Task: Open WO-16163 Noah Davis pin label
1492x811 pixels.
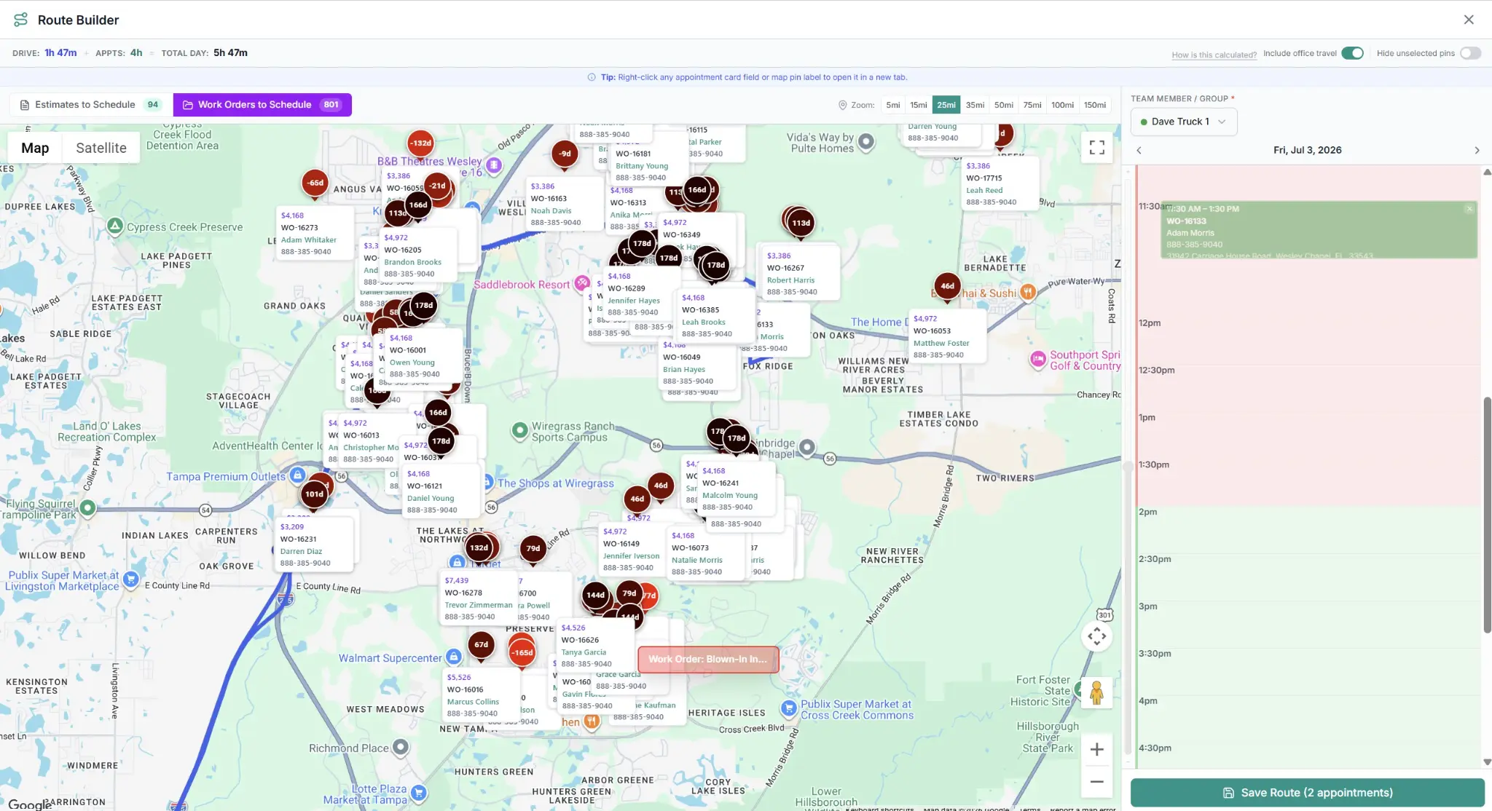Action: (x=565, y=204)
